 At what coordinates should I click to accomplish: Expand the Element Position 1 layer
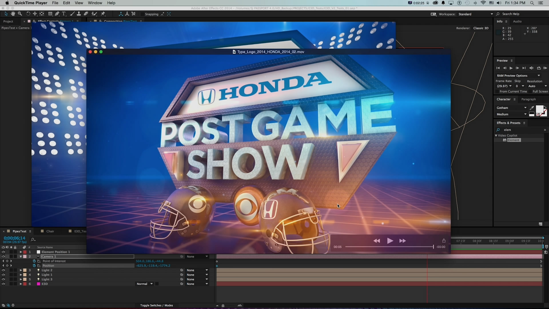(x=21, y=252)
